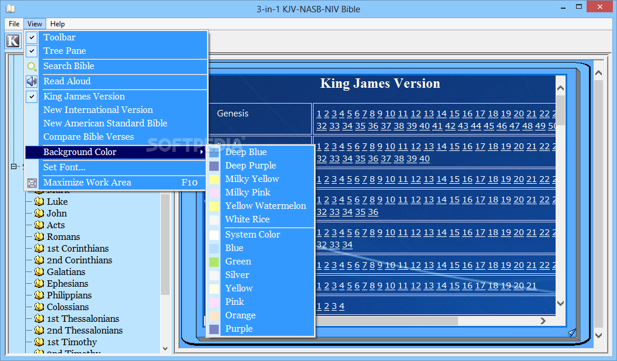Click the 2nd Thessalonians book icon
The height and width of the screenshot is (361, 617).
coord(39,331)
